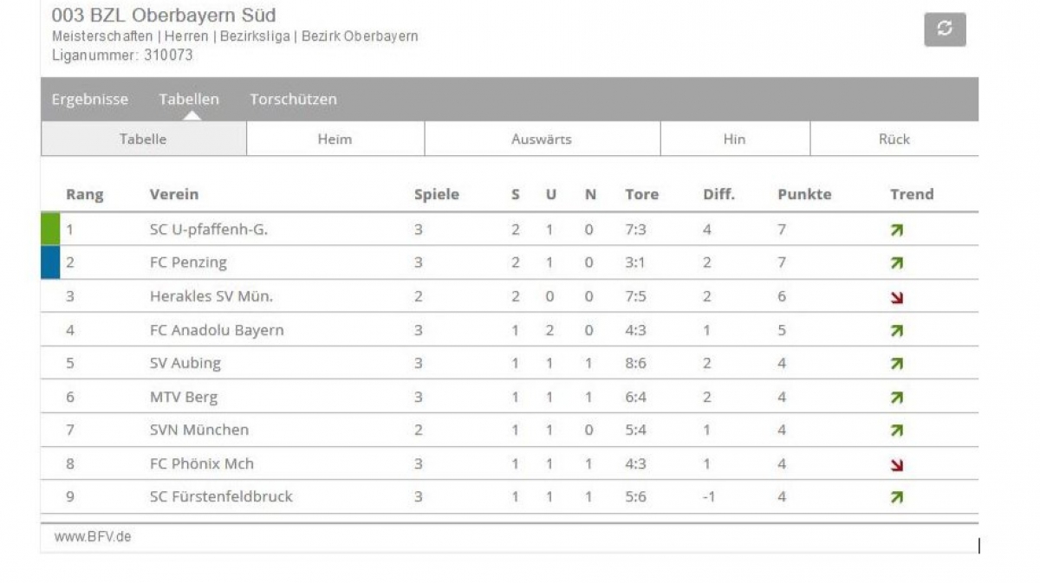
Task: Click the trend arrow for SC Fürstenfeldbruck
Action: pyautogui.click(x=897, y=497)
